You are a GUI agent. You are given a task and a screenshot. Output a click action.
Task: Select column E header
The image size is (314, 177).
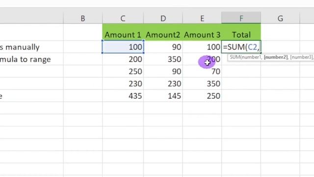click(202, 18)
